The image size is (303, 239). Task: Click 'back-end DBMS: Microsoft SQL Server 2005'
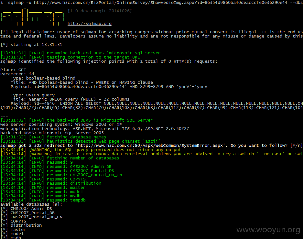[x=52, y=133]
